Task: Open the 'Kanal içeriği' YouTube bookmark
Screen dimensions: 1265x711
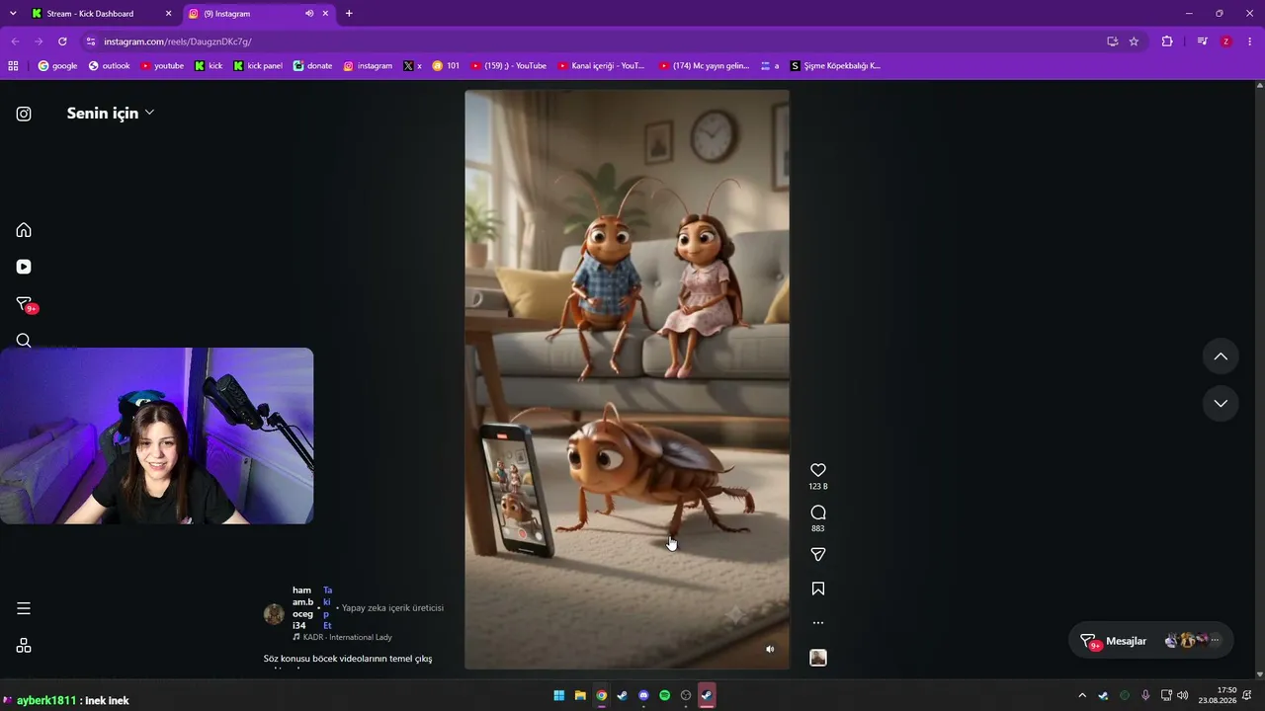Action: (x=601, y=66)
